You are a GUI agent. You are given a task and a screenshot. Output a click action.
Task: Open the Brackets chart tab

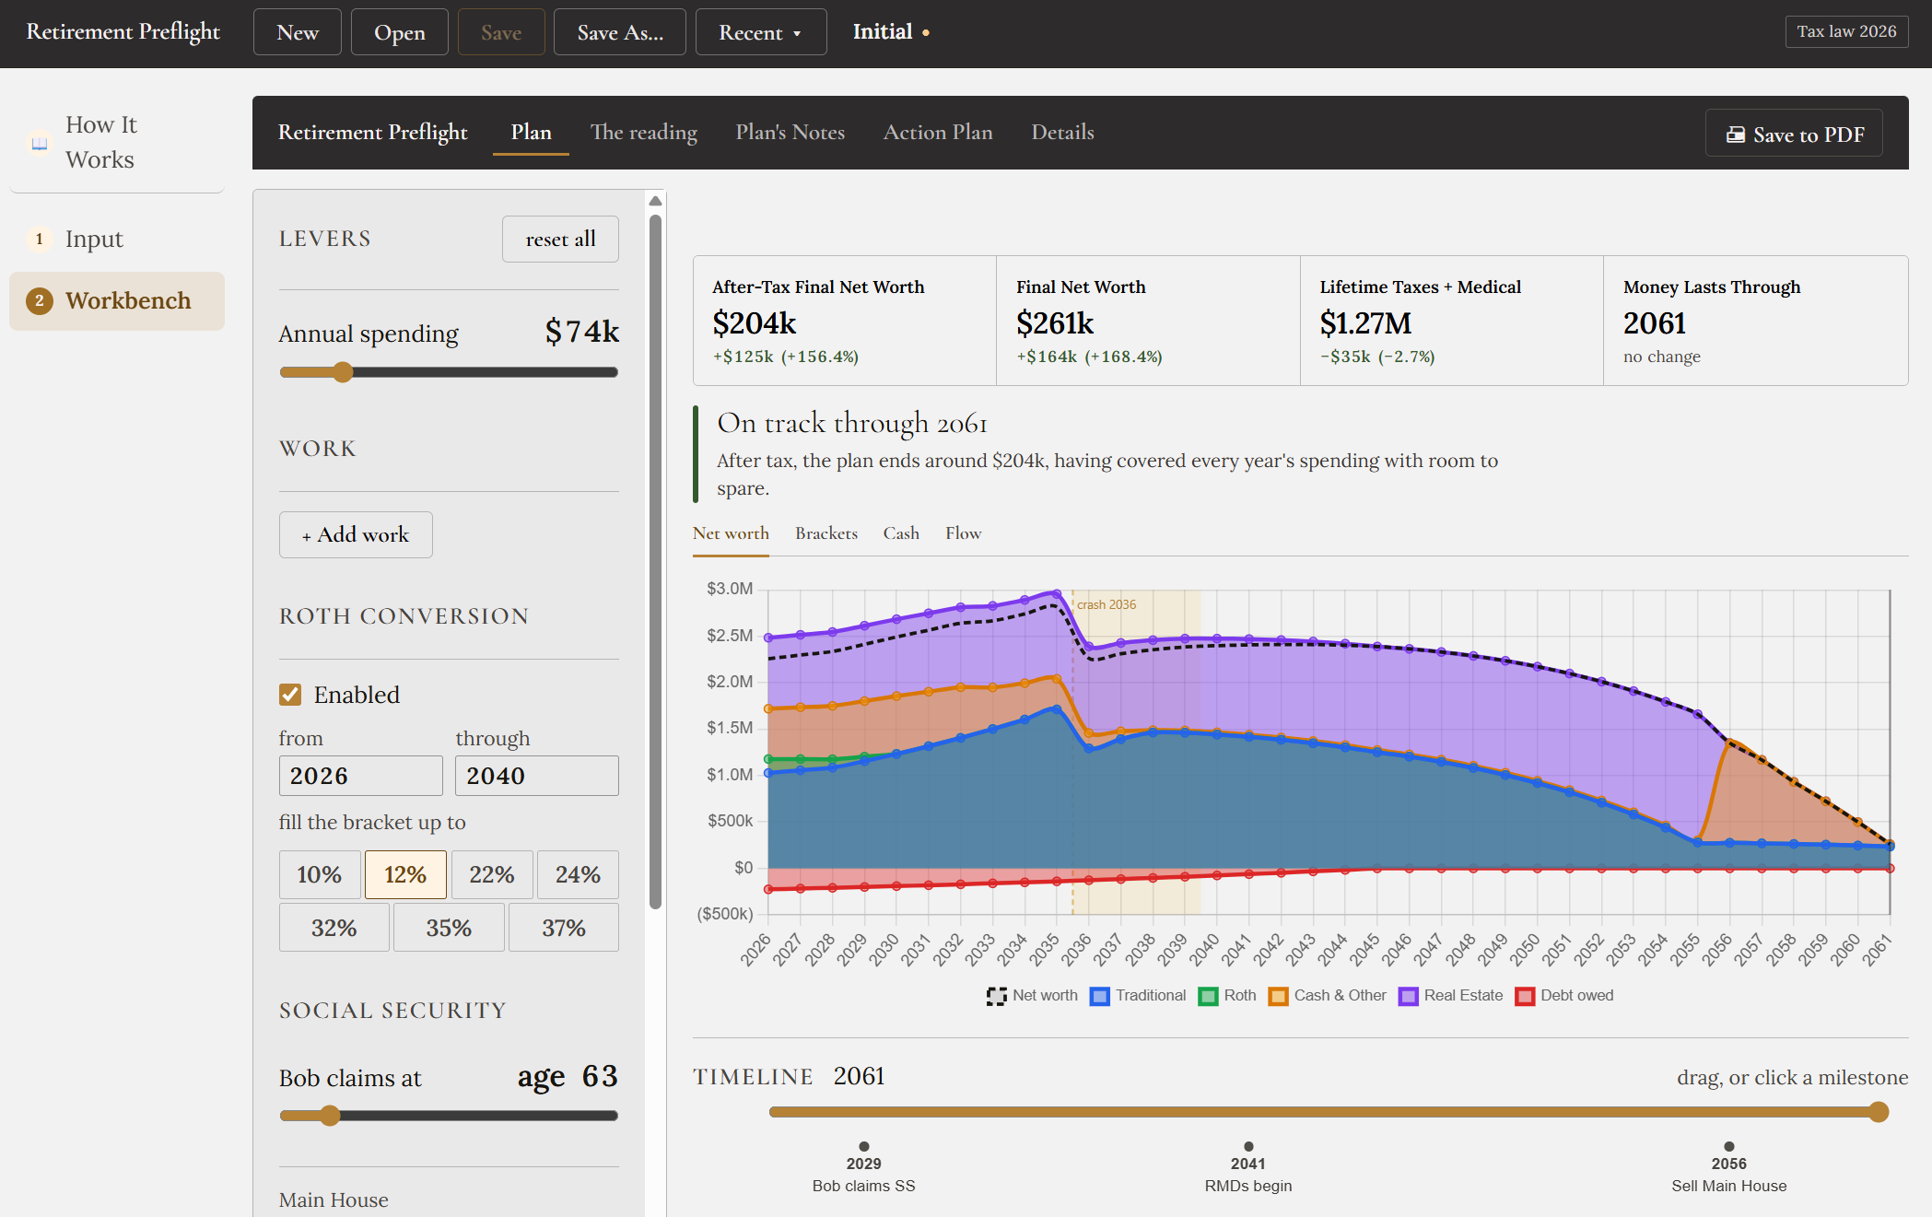pyautogui.click(x=826, y=533)
